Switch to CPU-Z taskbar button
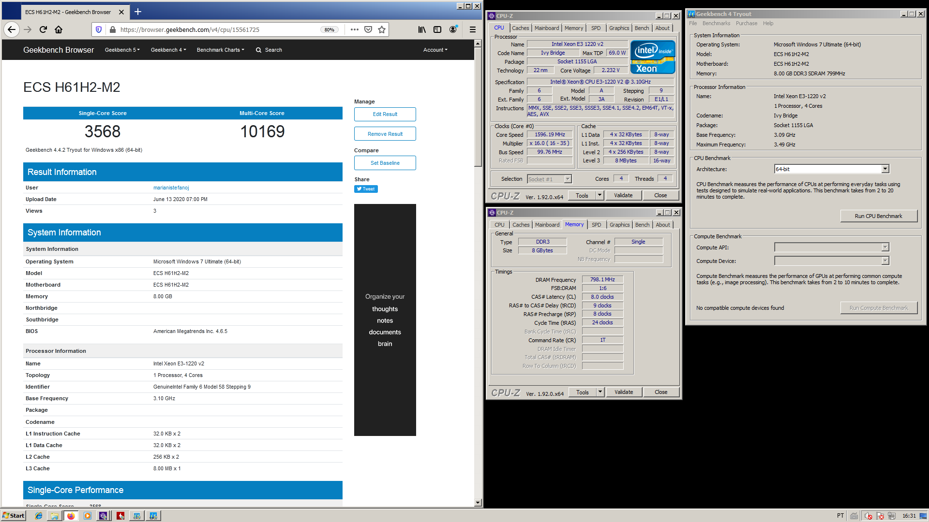Viewport: 929px width, 522px height. [x=104, y=516]
